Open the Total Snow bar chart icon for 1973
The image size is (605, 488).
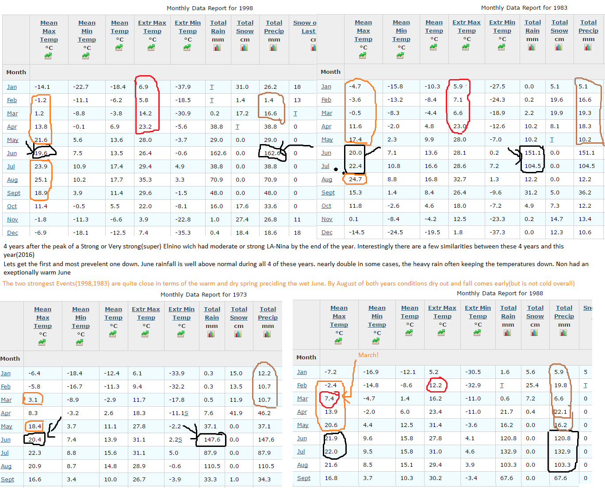tap(238, 334)
